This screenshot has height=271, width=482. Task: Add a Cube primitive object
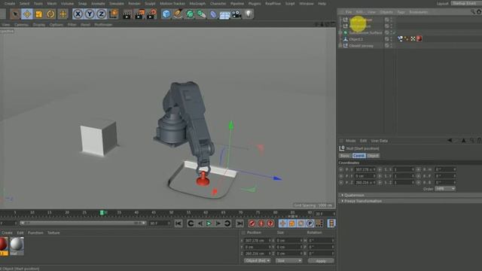[166, 14]
